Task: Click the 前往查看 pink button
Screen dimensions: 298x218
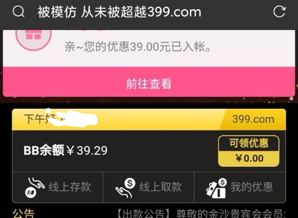Action: tap(149, 82)
